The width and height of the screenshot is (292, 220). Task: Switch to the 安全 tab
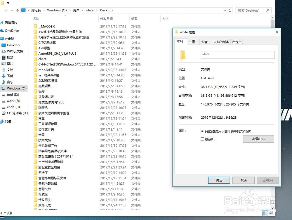[205, 42]
